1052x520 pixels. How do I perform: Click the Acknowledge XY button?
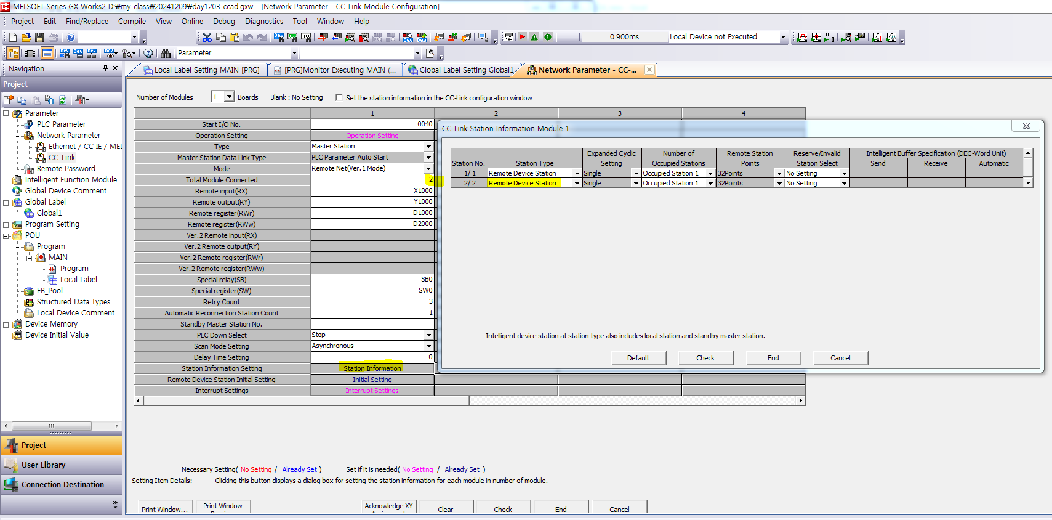388,506
